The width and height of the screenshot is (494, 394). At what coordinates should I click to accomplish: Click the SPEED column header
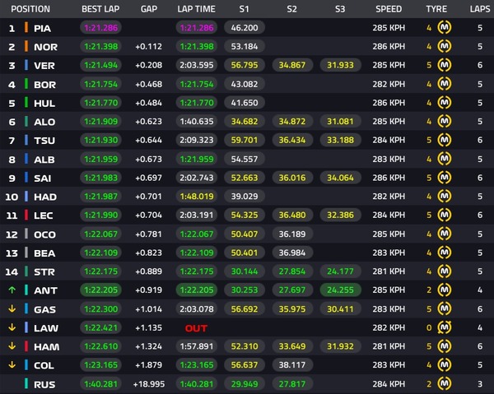click(389, 9)
